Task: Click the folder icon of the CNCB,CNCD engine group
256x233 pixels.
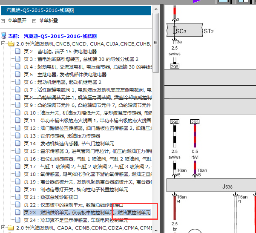Action: [11, 43]
